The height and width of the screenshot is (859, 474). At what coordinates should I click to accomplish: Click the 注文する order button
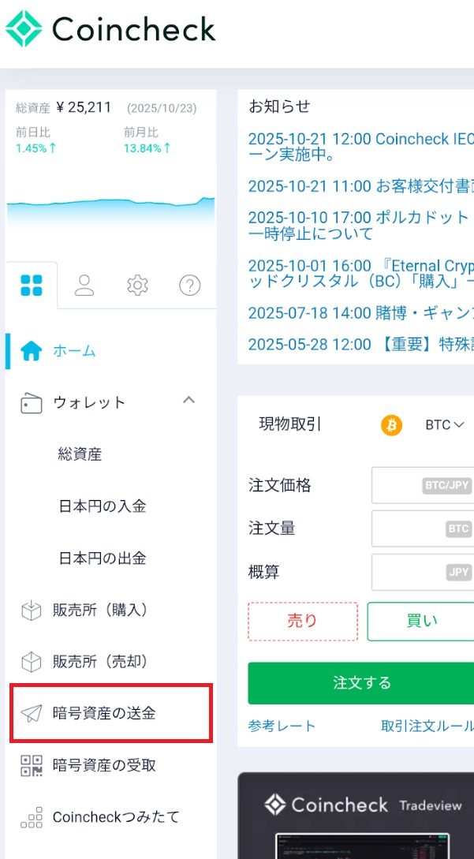361,683
